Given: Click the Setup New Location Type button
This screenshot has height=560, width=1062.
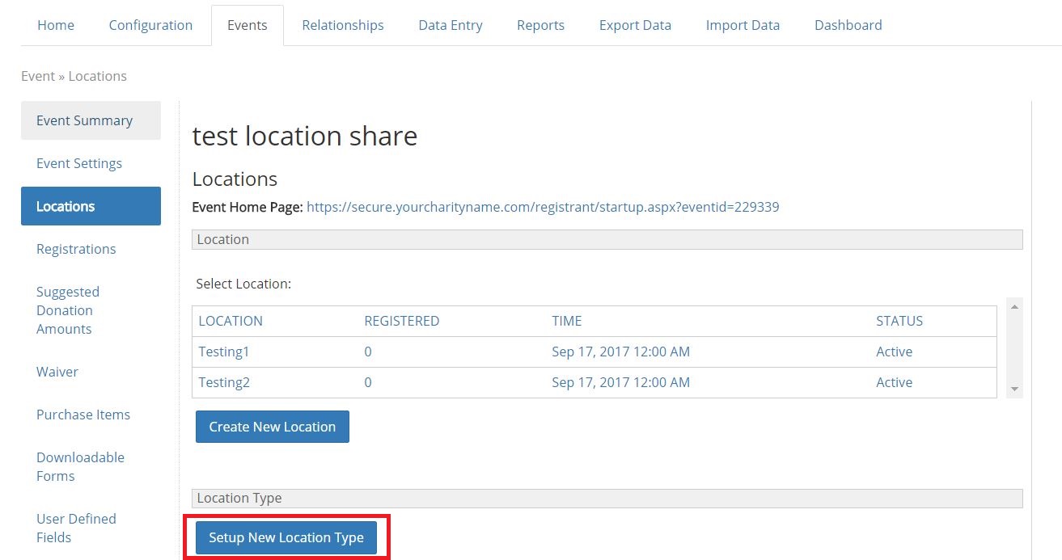Looking at the screenshot, I should point(286,537).
